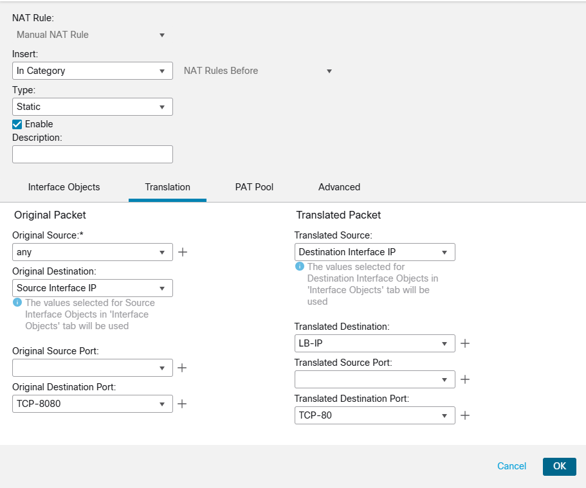Open the PAT Pool tab
The height and width of the screenshot is (488, 586).
[x=254, y=187]
